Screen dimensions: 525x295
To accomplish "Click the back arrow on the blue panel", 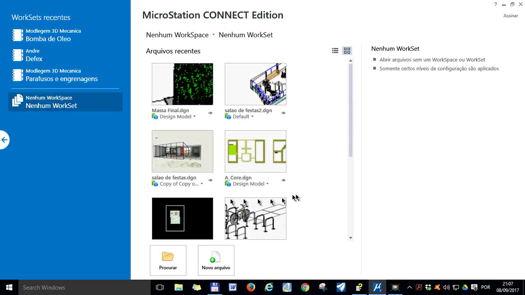I will click(4, 140).
